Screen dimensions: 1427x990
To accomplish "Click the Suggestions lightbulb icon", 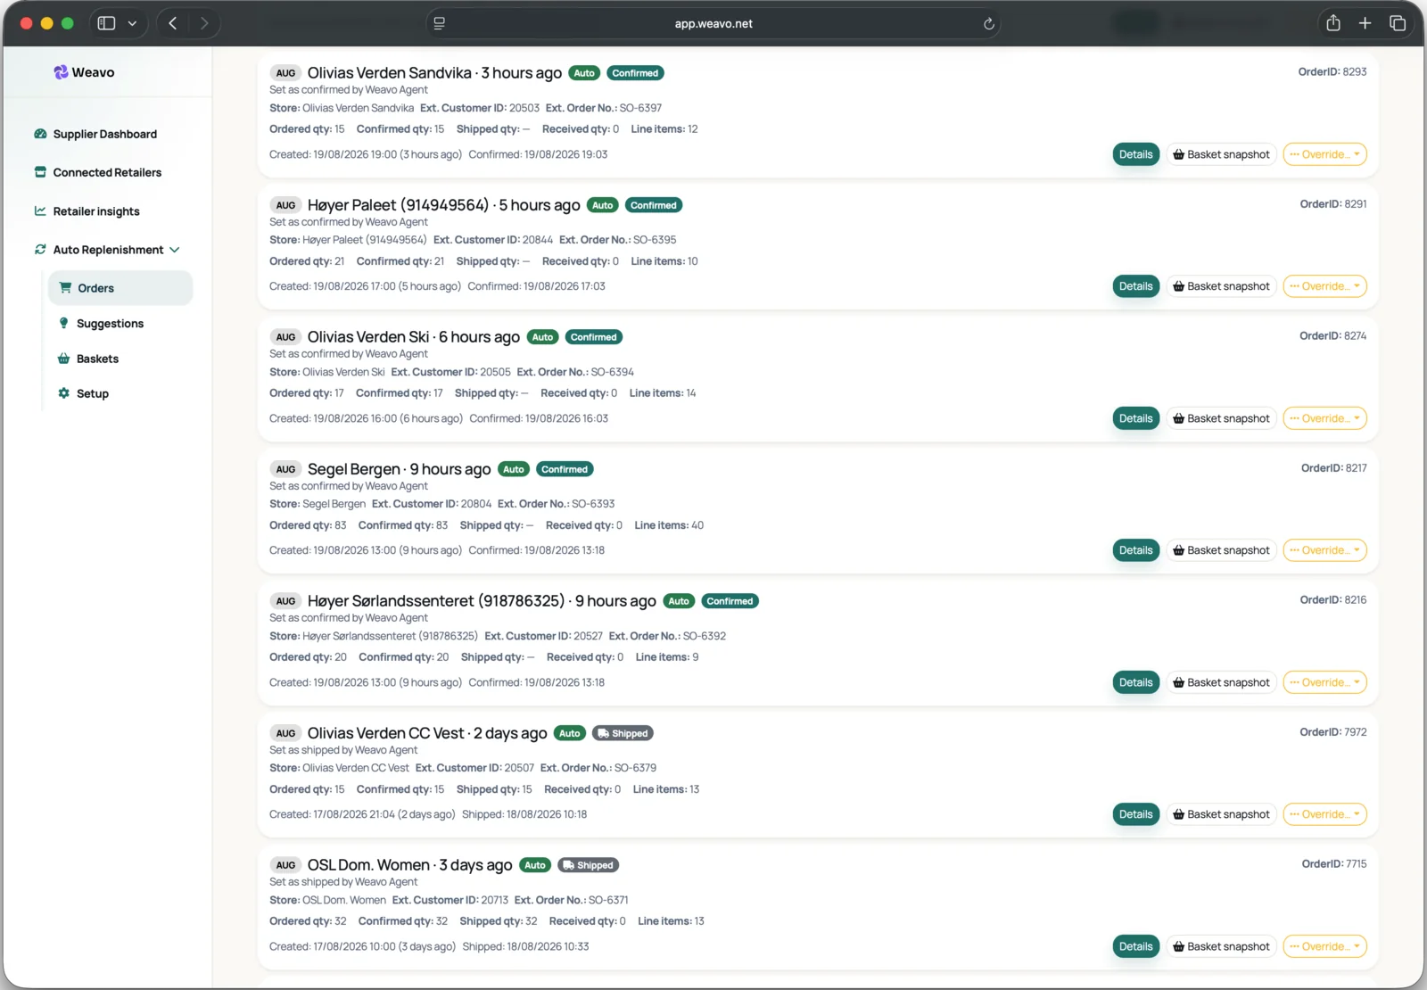I will tap(63, 323).
